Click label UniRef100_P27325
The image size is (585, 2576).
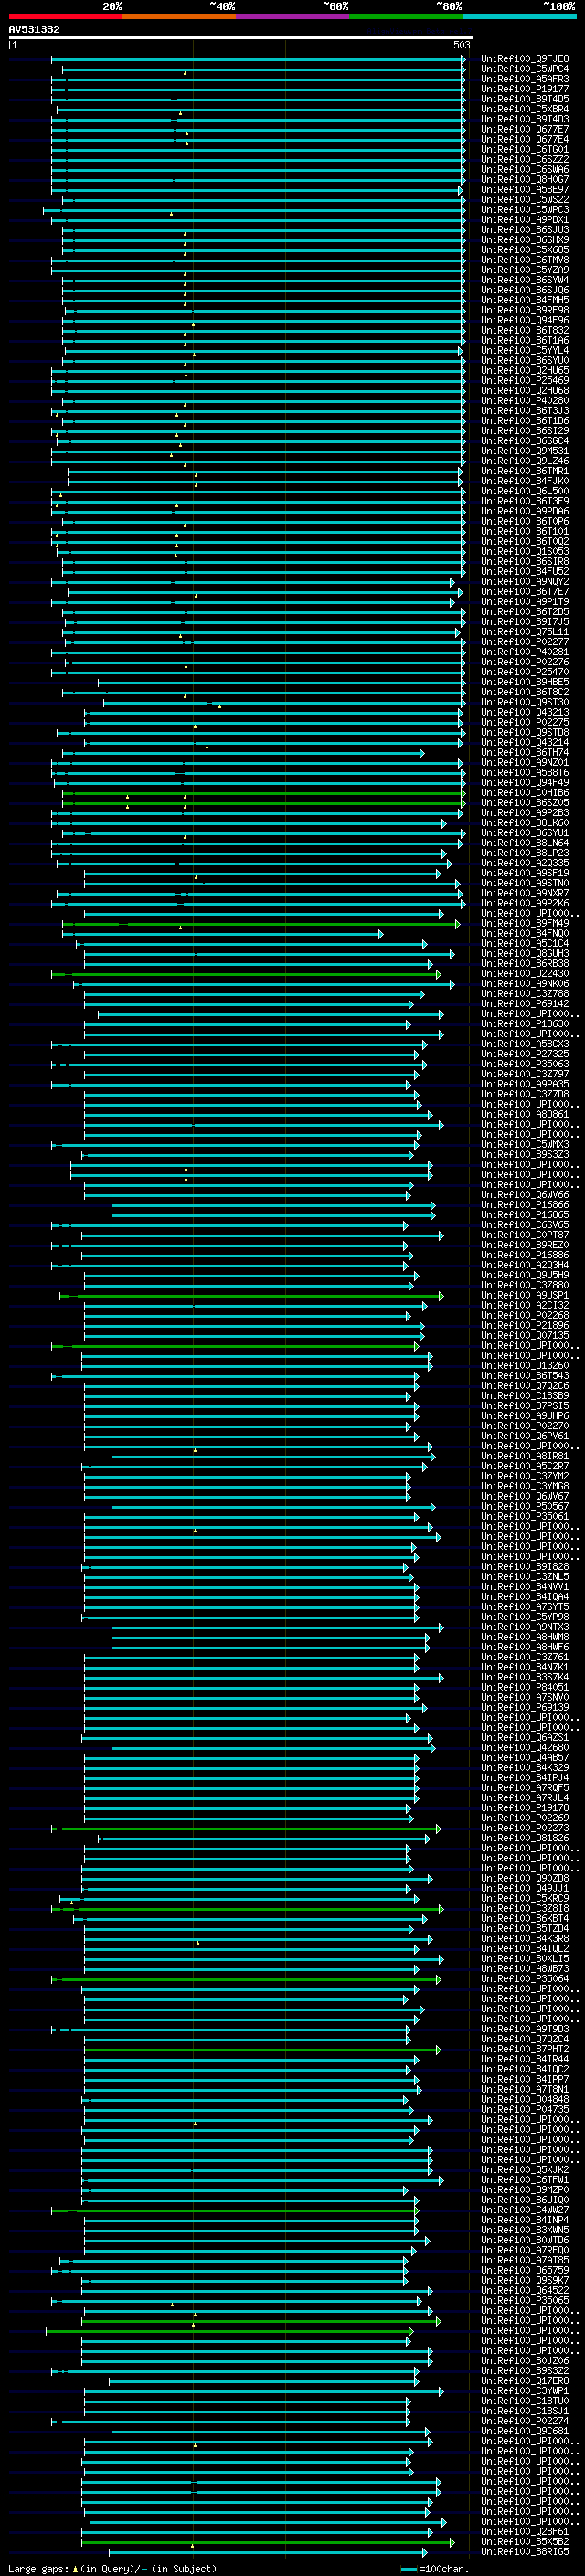click(524, 1054)
